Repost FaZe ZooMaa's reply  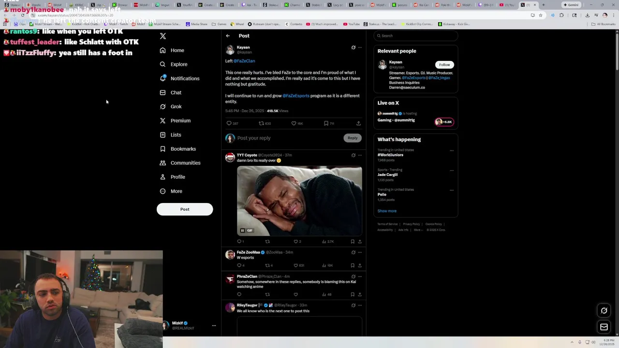tap(269, 265)
